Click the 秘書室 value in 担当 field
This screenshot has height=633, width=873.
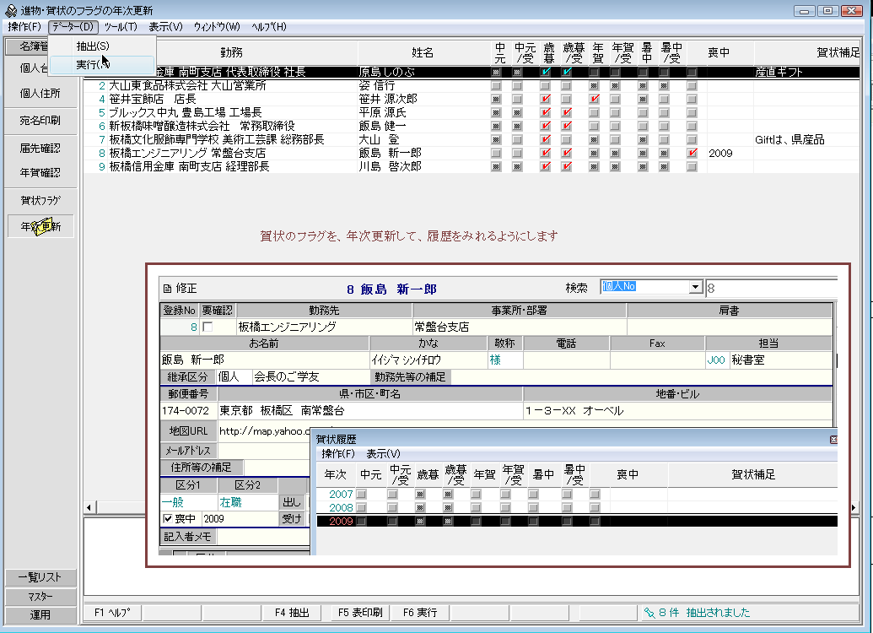747,360
